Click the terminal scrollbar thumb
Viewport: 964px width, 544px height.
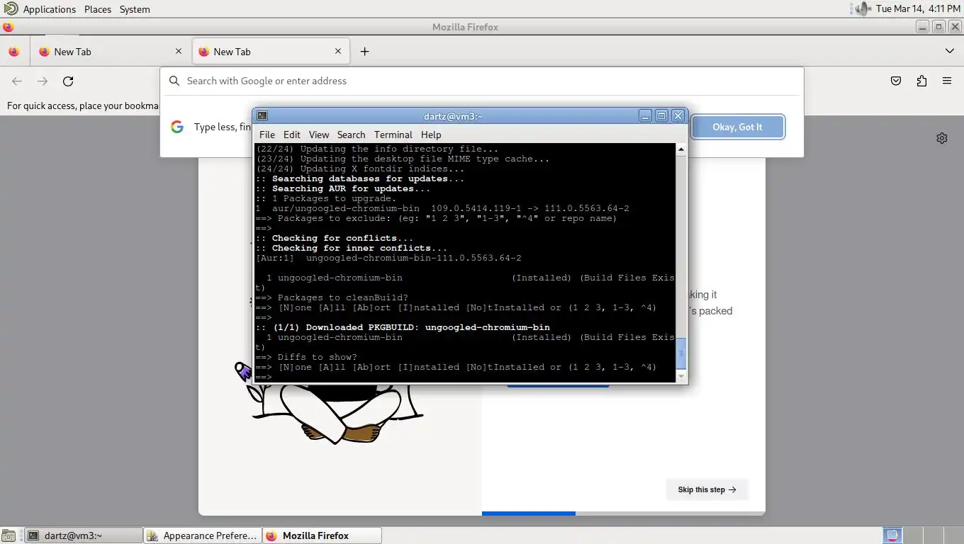[x=681, y=354]
